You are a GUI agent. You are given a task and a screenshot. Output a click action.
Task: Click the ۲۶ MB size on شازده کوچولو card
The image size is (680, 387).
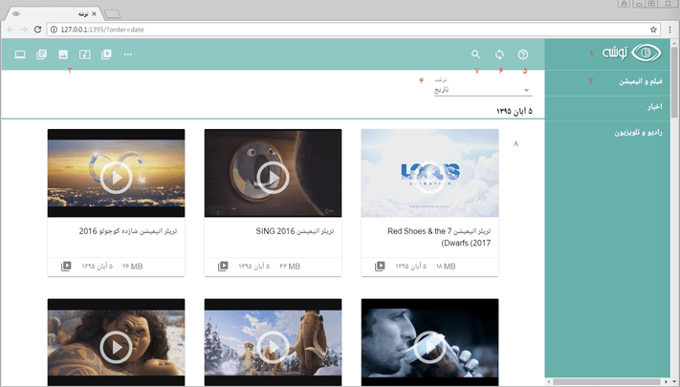132,267
